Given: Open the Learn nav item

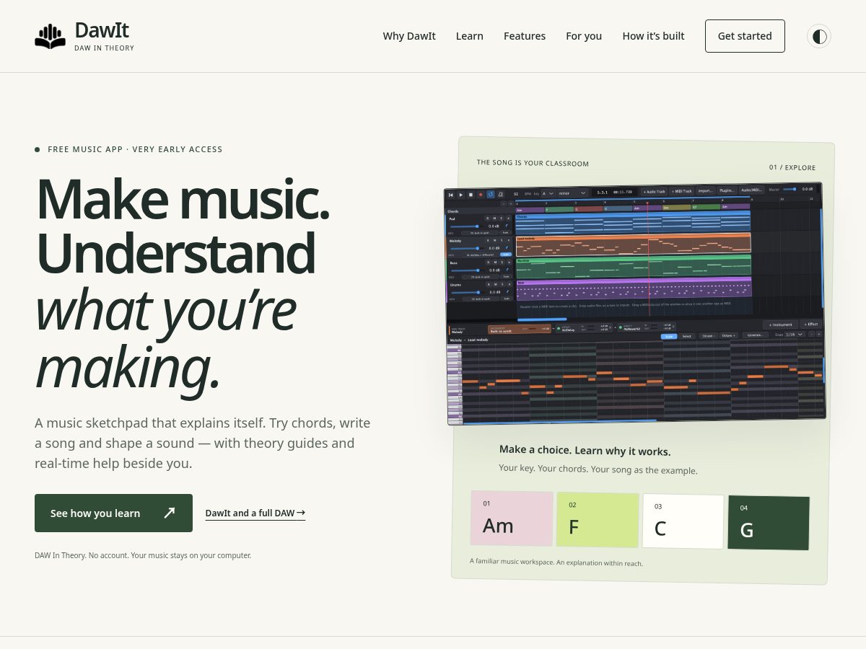Looking at the screenshot, I should click(x=470, y=36).
